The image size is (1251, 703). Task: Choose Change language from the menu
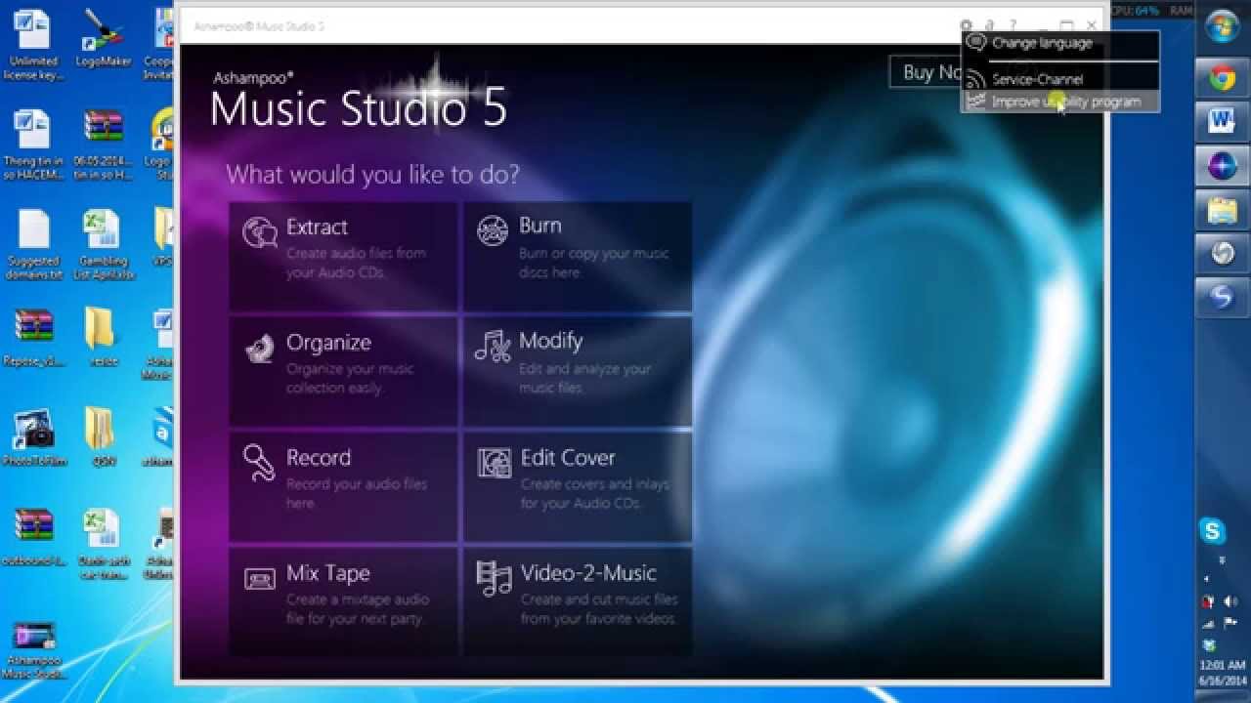(x=1060, y=44)
